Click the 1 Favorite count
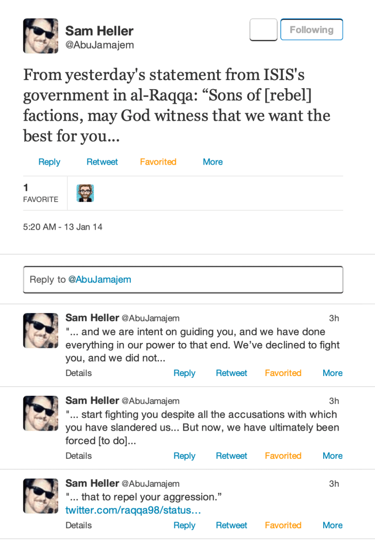 pos(41,193)
